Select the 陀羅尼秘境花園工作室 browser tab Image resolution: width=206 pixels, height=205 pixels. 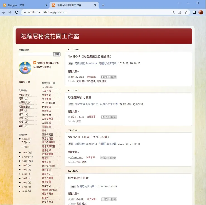(73, 5)
